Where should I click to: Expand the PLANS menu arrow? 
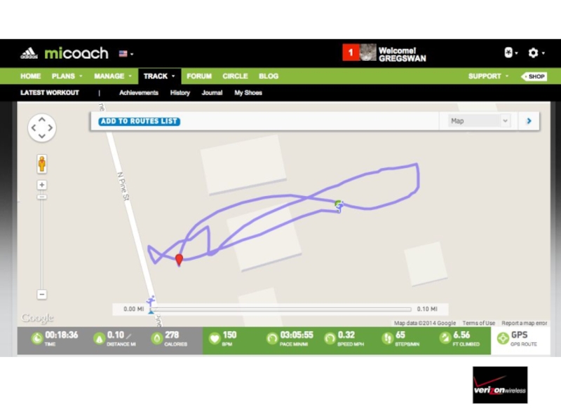click(81, 76)
